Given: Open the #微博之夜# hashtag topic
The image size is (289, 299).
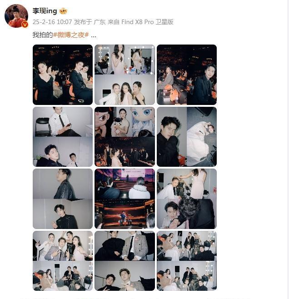Looking at the screenshot, I should [x=71, y=35].
